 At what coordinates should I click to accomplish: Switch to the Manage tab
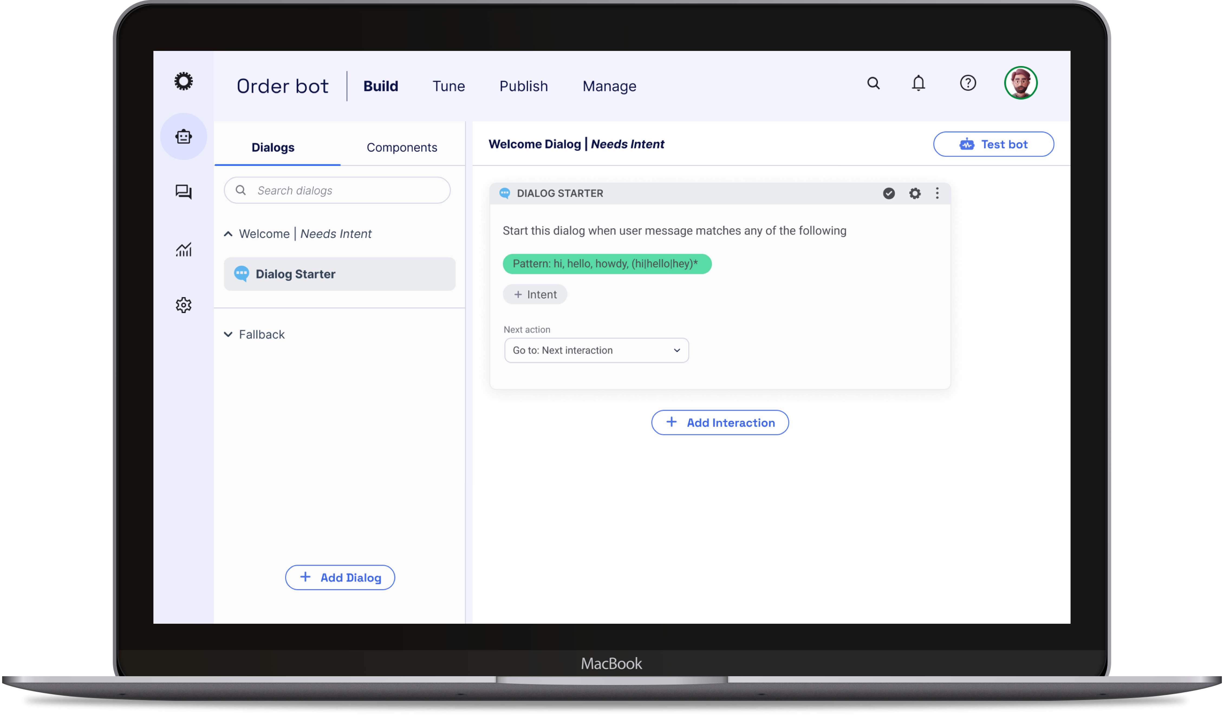click(609, 86)
